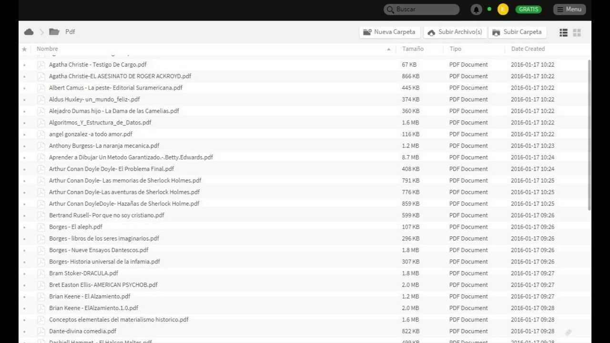610x343 pixels.
Task: Click the 8.7 MB size value
Action: tap(410, 157)
